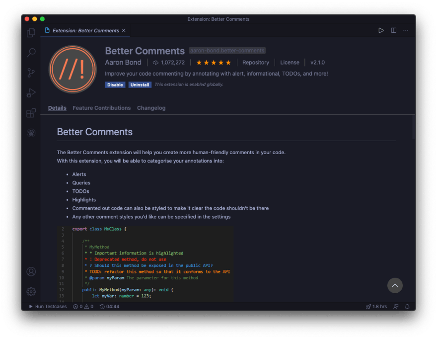Click the 1.8 hrs rocket status item

pos(376,306)
